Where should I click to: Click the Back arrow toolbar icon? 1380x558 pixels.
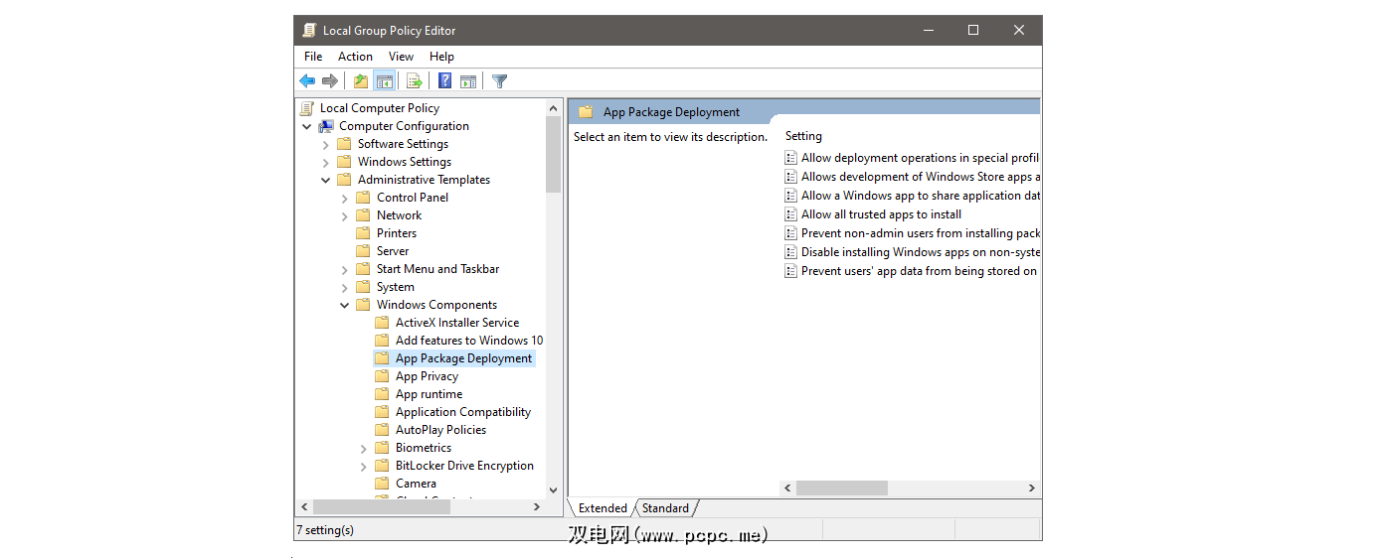point(307,81)
